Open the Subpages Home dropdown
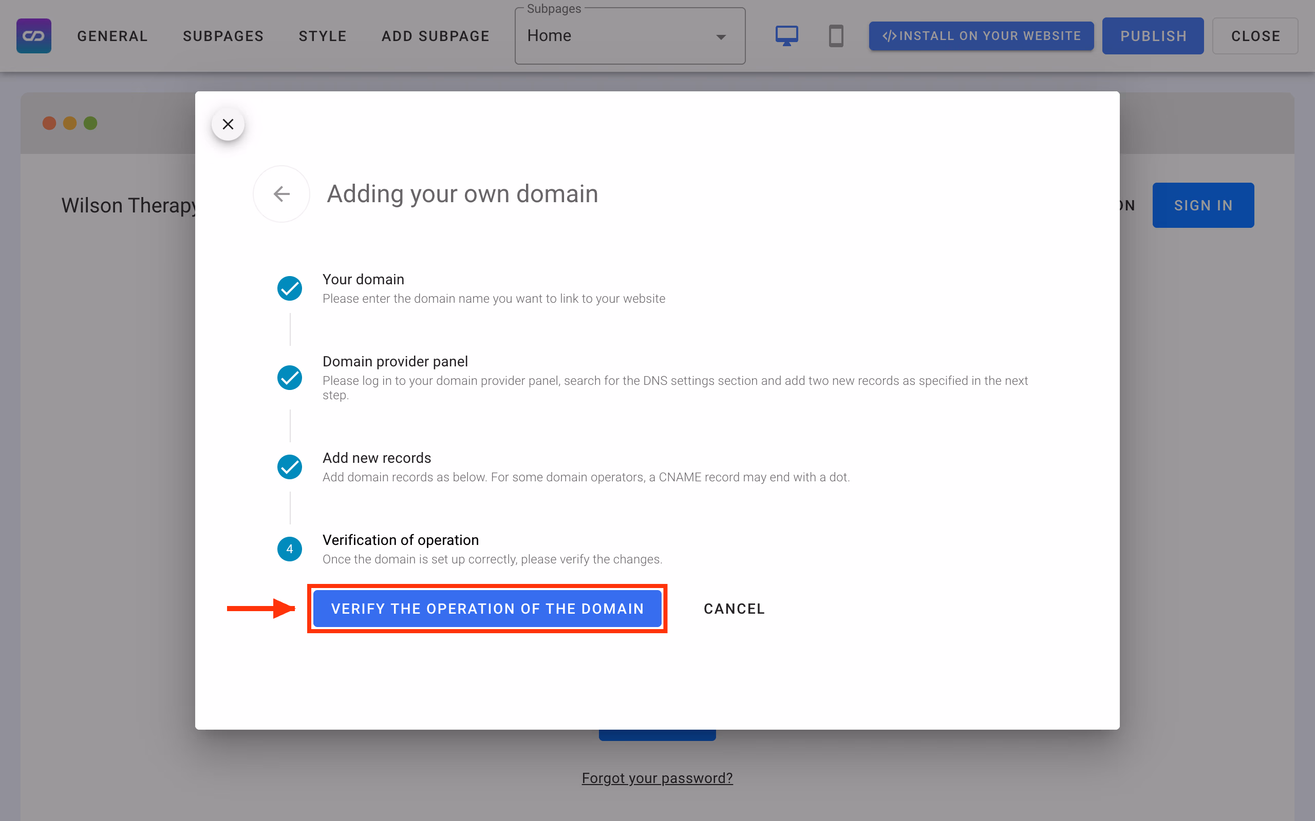 tap(630, 36)
